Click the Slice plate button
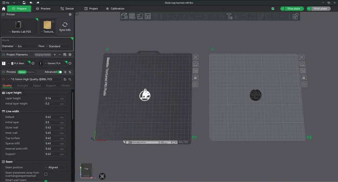Screen dimensions: 338x182 294,8
